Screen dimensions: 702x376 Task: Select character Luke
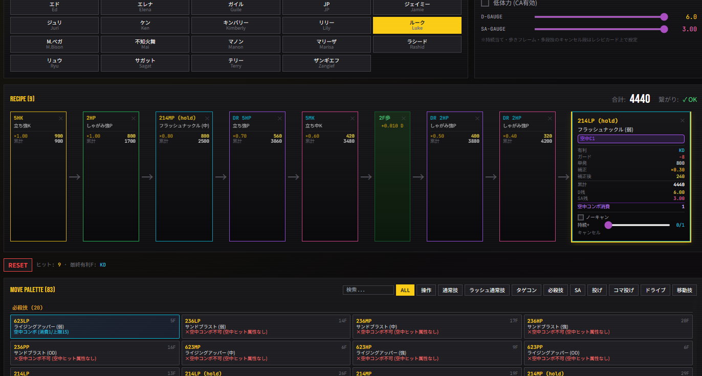(x=417, y=26)
